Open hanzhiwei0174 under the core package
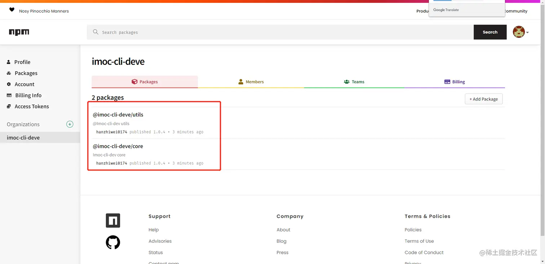 [112, 163]
